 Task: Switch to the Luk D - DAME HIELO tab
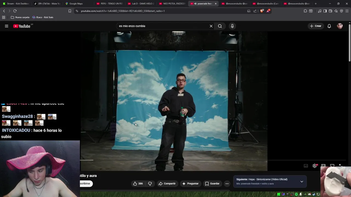141,4
